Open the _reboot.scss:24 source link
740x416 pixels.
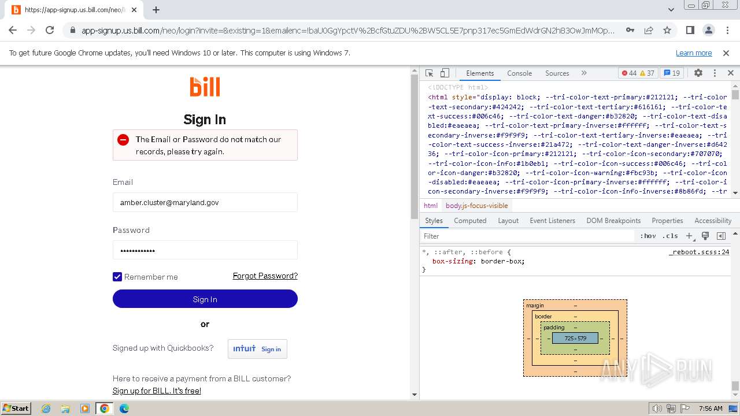pyautogui.click(x=699, y=252)
